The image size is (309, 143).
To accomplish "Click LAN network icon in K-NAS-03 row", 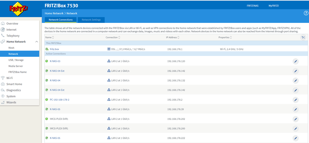I will coord(109,61).
